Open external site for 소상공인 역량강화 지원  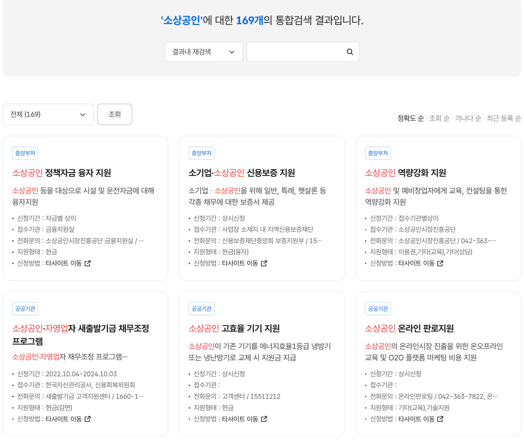click(441, 263)
